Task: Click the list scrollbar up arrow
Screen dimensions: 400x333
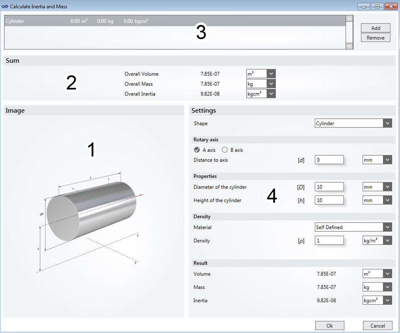Action: point(349,19)
